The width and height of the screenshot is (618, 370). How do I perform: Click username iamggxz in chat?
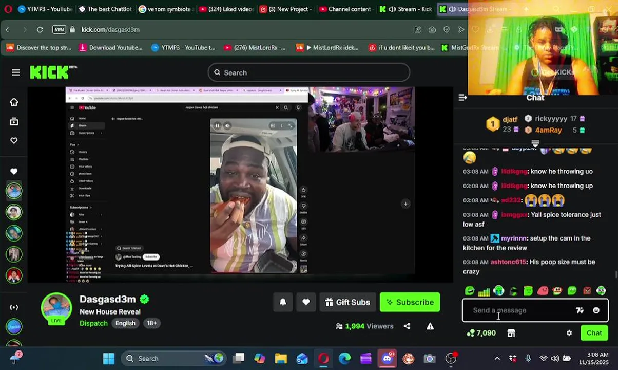[514, 215]
